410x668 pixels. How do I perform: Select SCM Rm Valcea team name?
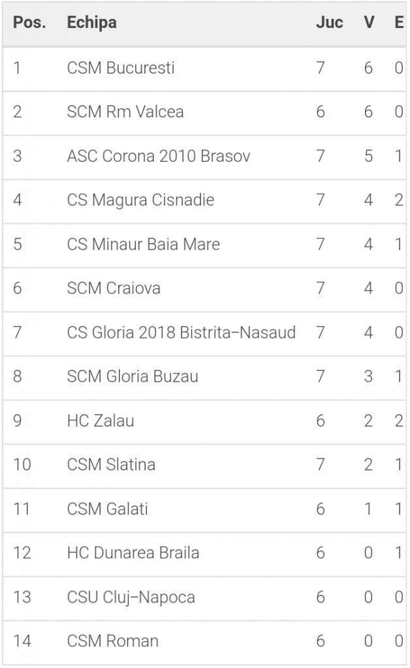point(125,112)
